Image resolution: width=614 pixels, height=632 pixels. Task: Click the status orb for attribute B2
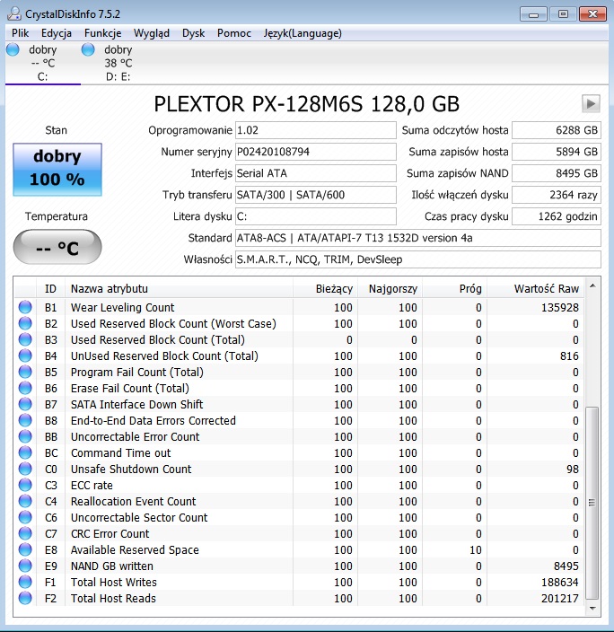pyautogui.click(x=25, y=323)
